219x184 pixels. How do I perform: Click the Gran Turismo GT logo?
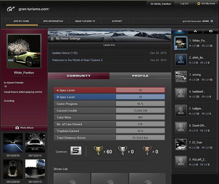coord(11,9)
